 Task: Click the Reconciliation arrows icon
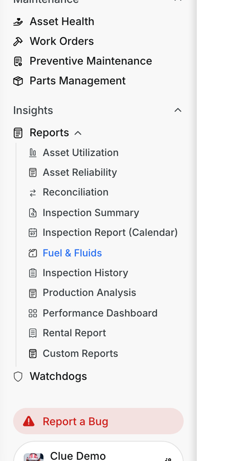click(33, 193)
